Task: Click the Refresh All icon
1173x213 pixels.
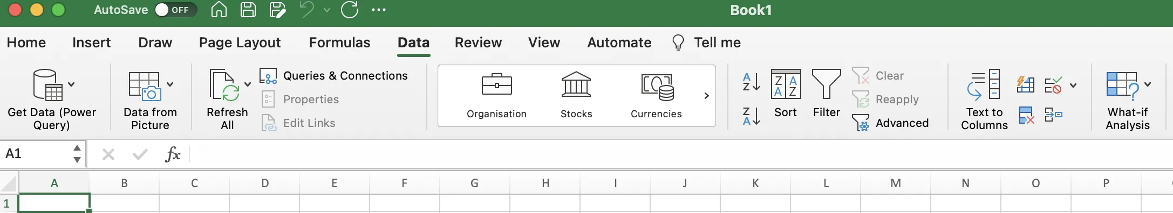Action: [x=224, y=85]
